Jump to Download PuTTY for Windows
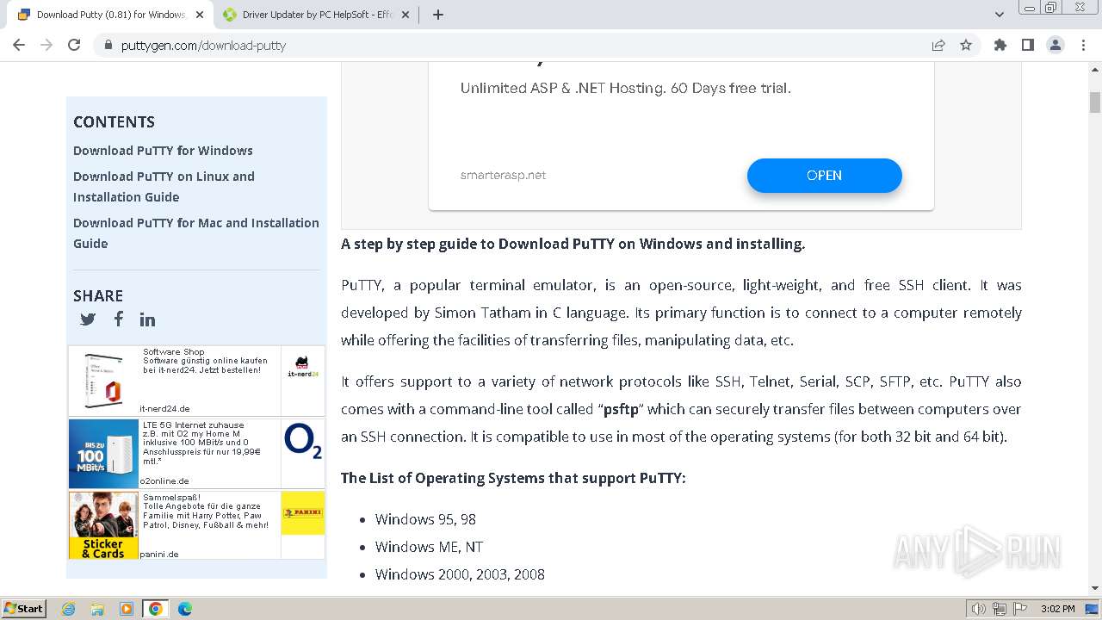Screen dimensions: 1102x620 tap(163, 151)
